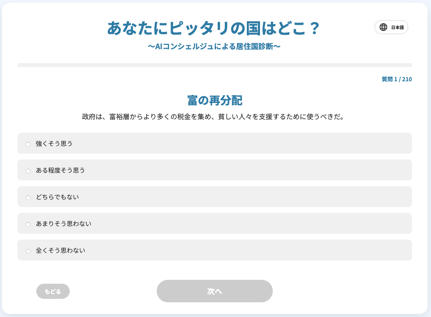Click the 質問 1 / 210 counter

point(397,79)
